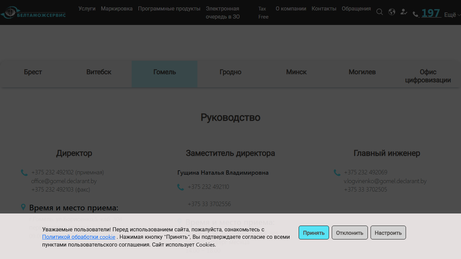This screenshot has width=461, height=259.
Task: Click mobile number +375 33 3702556
Action: (209, 204)
